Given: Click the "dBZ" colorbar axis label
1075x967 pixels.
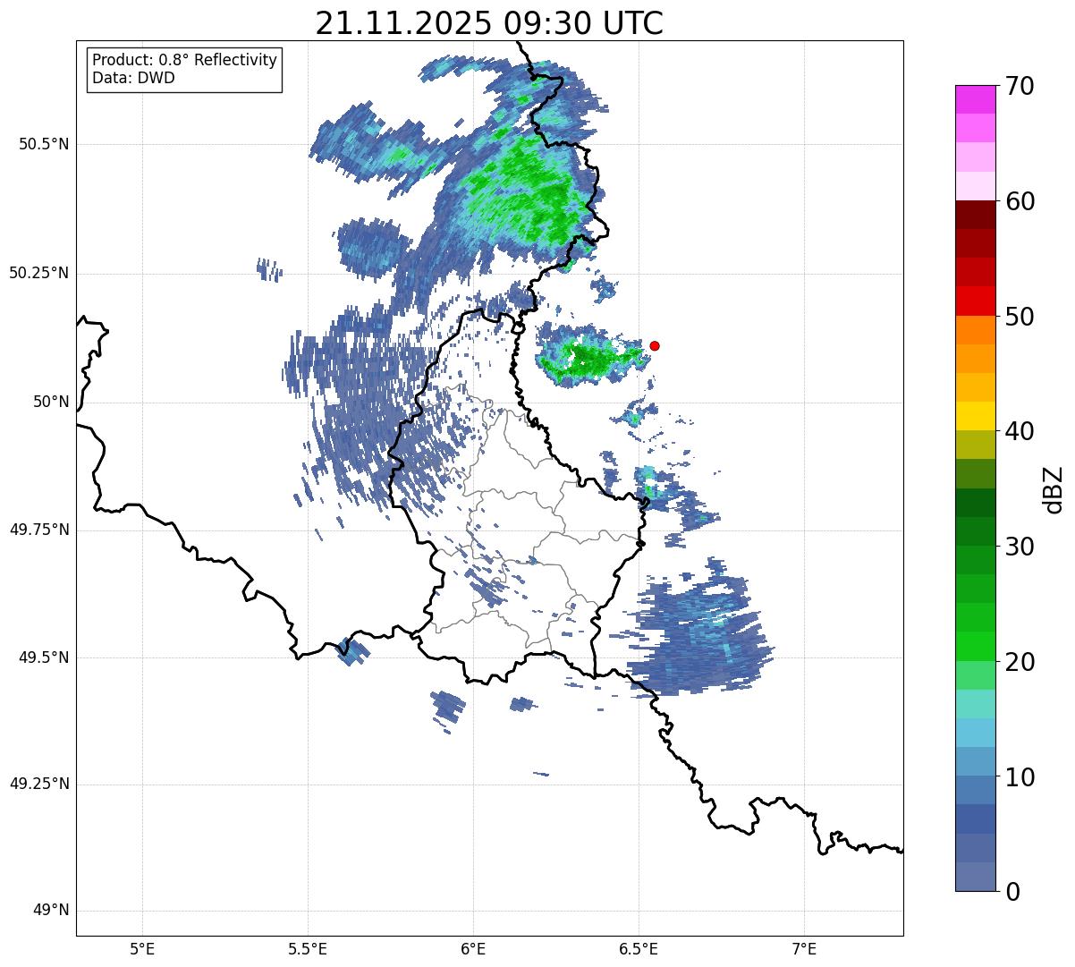Looking at the screenshot, I should [x=1054, y=488].
